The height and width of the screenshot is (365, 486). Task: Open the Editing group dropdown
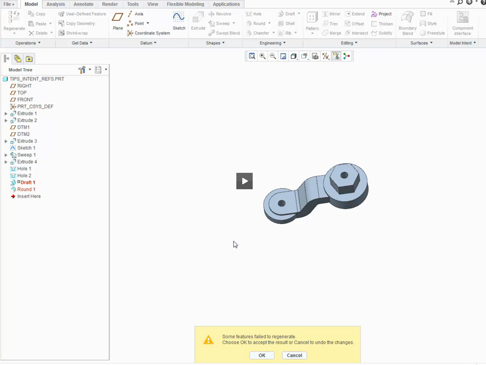pos(349,43)
